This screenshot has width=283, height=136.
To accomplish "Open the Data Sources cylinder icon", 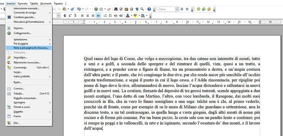I will [132, 9].
